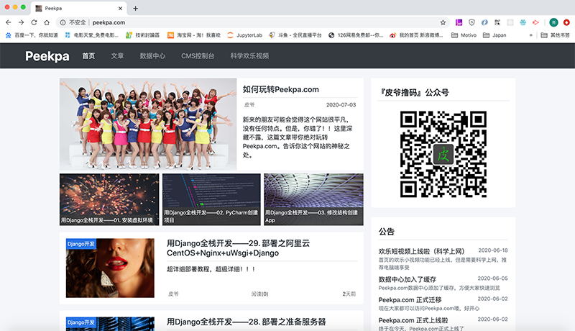The width and height of the screenshot is (575, 331).
Task: Go to browser home icon
Action: tap(47, 22)
